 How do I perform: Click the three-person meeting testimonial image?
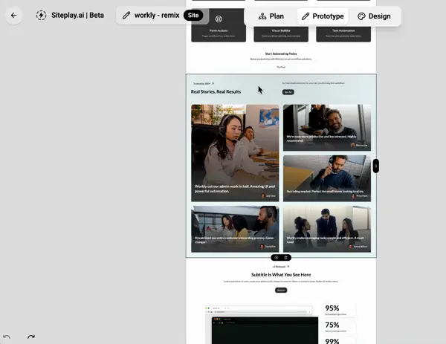pyautogui.click(x=327, y=229)
